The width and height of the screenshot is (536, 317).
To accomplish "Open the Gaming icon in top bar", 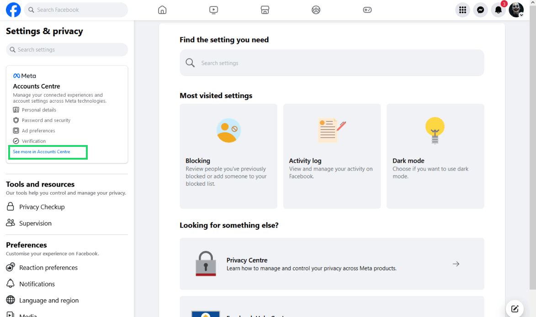I will [367, 10].
